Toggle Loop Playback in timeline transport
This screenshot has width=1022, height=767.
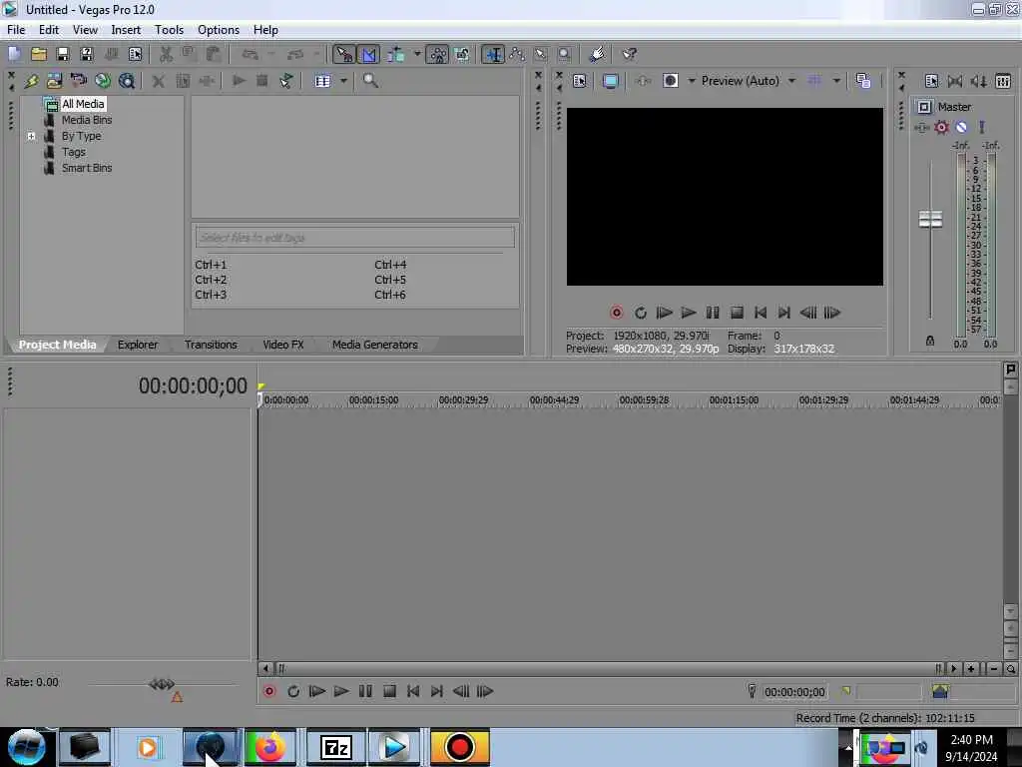(x=293, y=691)
